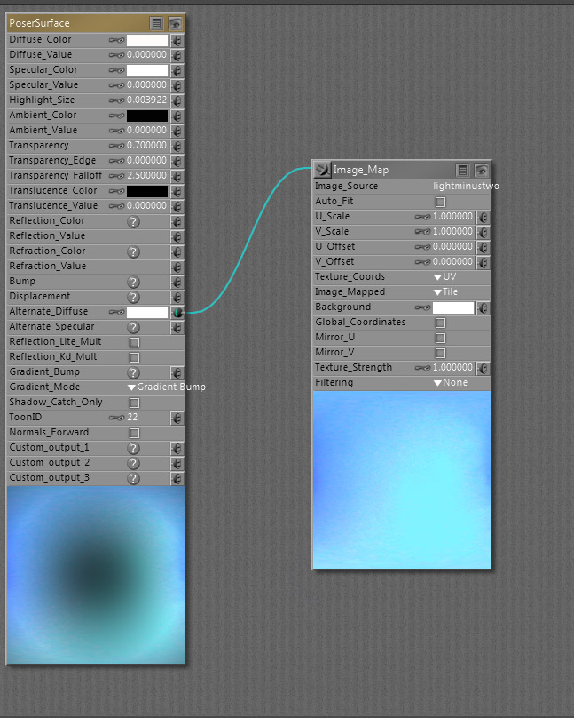Screen dimensions: 574x718
Task: Toggle Image_Map node preview eye icon
Action: [x=481, y=171]
